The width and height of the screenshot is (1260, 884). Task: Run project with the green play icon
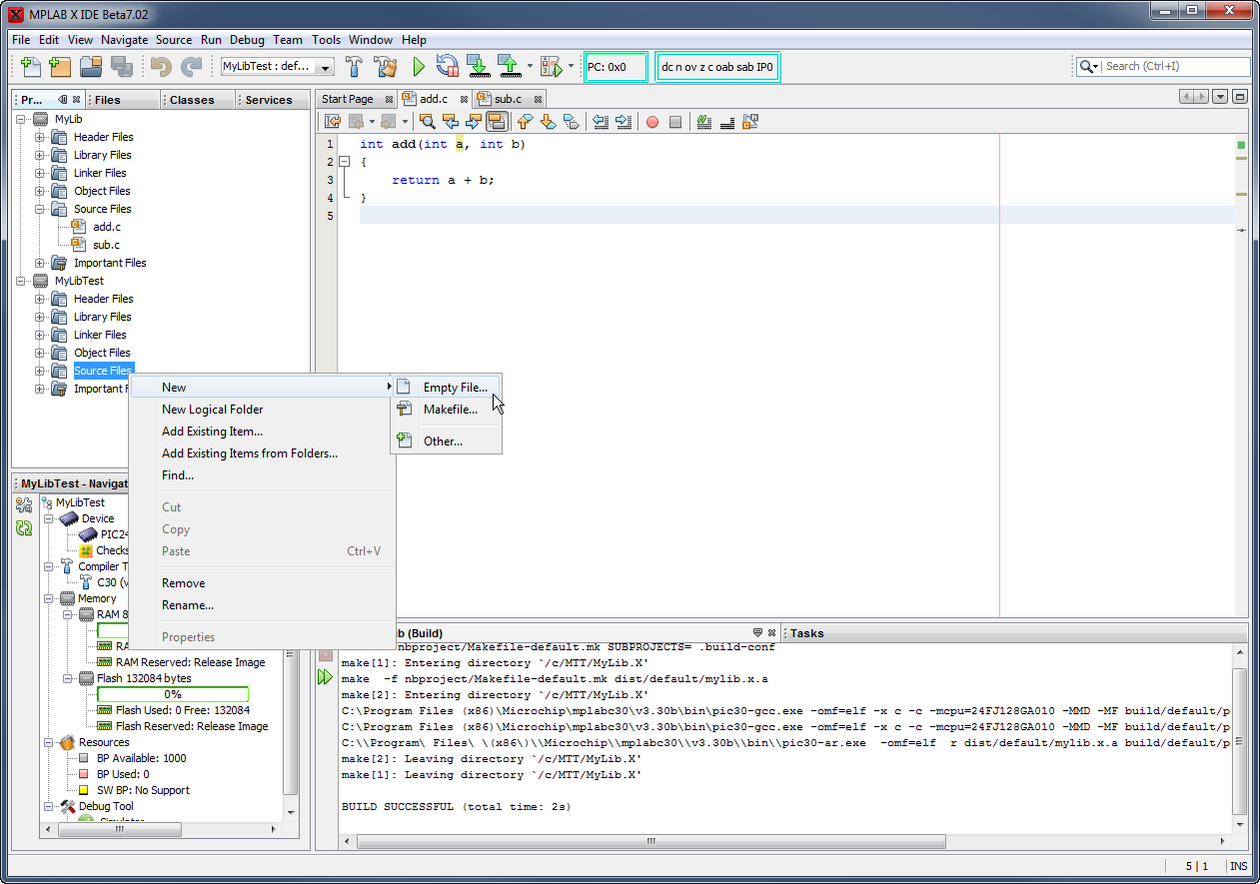tap(419, 67)
